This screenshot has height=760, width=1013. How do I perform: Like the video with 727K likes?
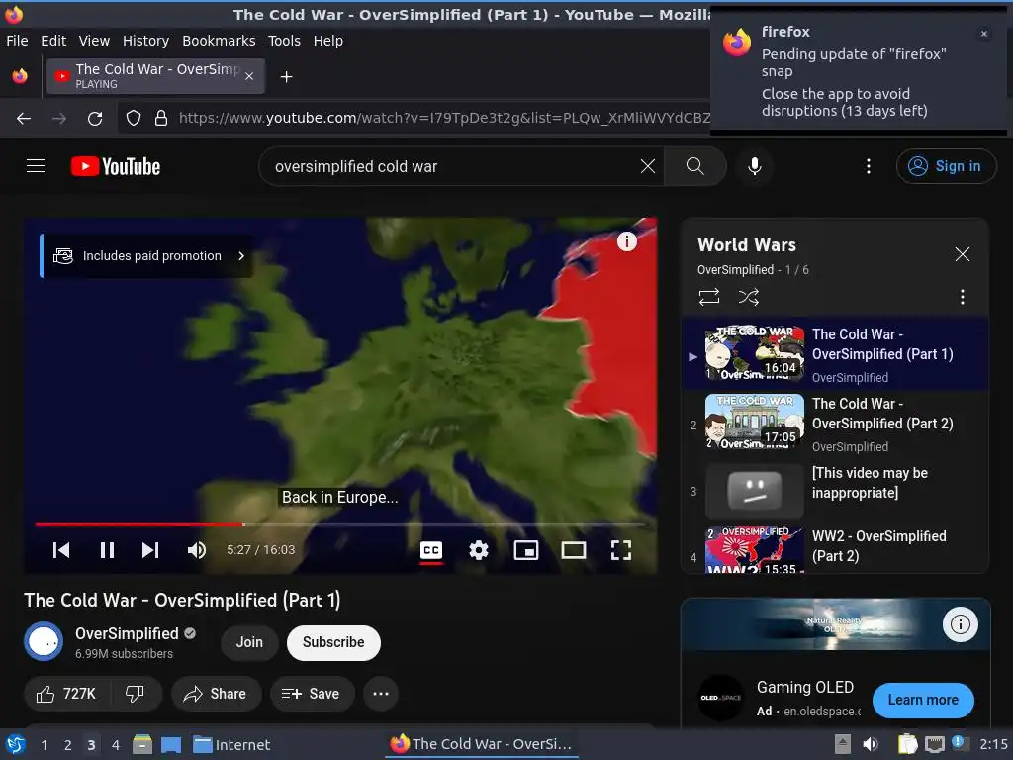pos(65,694)
